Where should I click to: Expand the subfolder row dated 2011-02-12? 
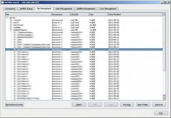14,59
